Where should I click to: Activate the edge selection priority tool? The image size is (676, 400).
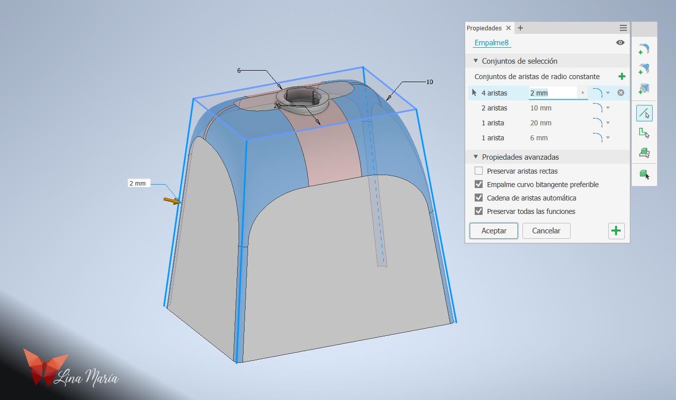coord(644,113)
